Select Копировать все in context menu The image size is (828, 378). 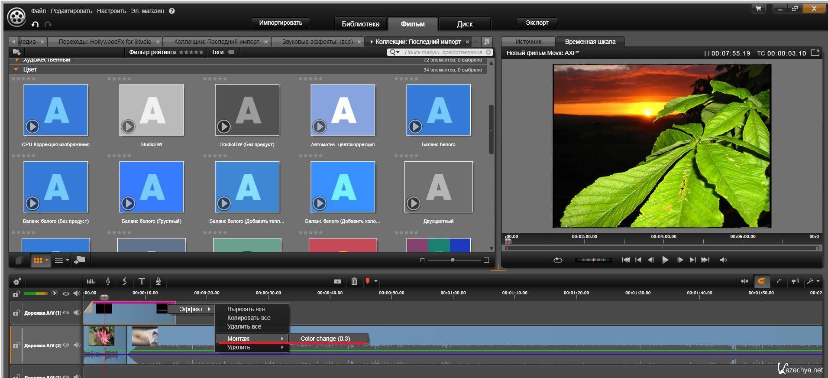tap(249, 318)
